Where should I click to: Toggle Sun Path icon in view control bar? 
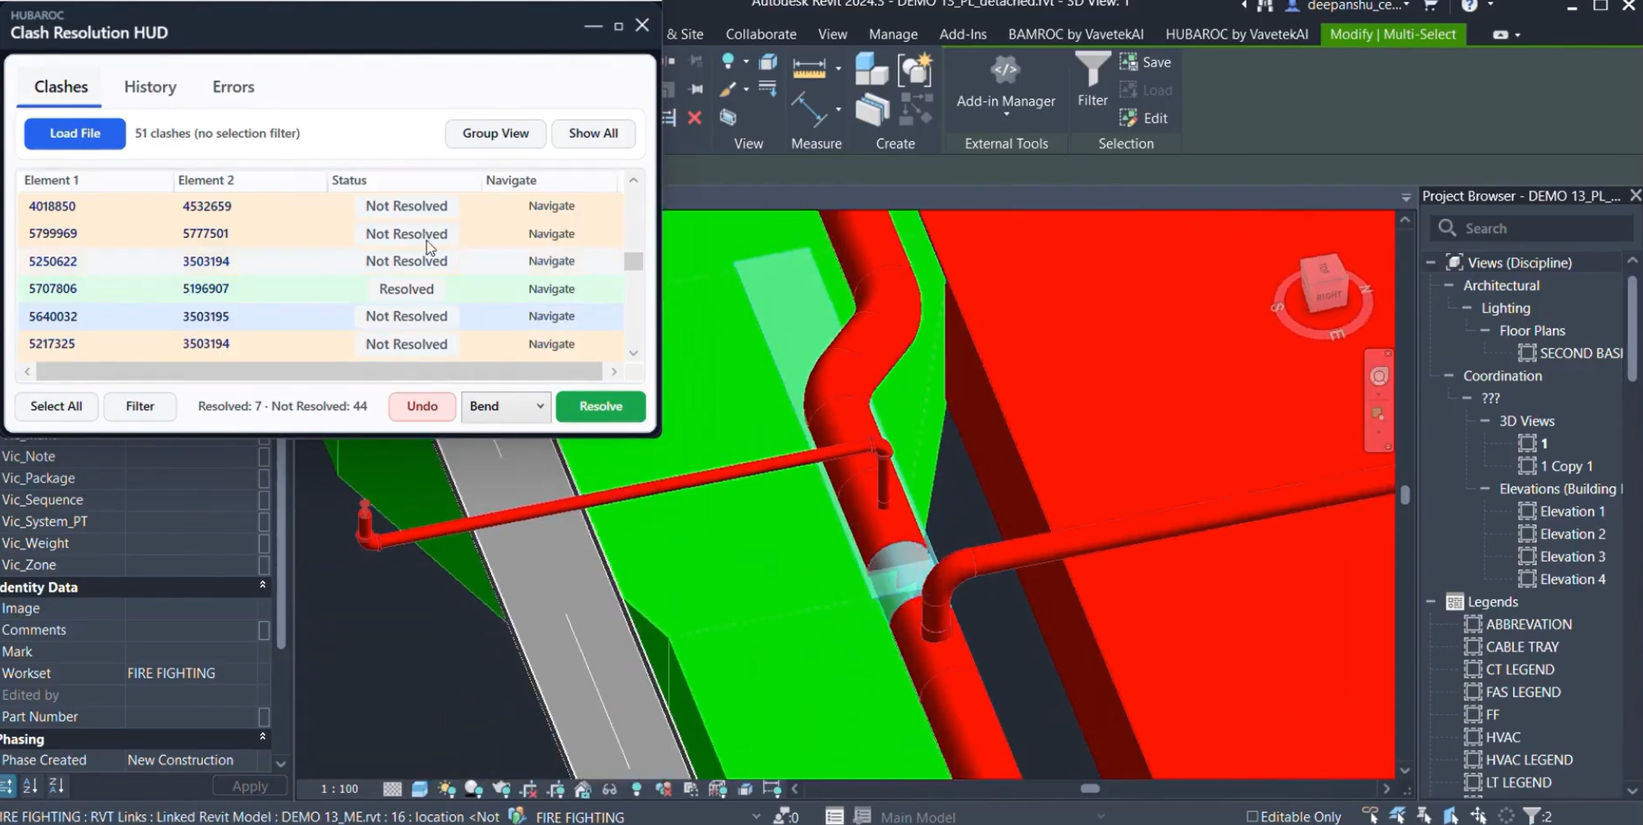tap(446, 789)
